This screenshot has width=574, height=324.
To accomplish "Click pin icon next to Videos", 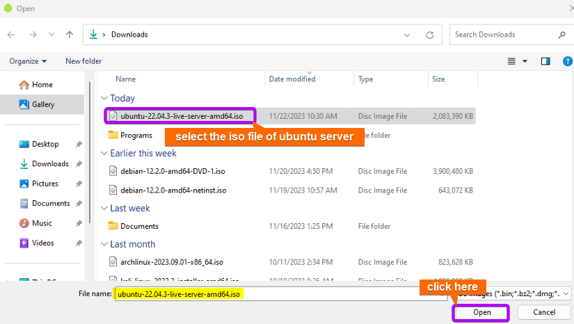I will pyautogui.click(x=79, y=243).
